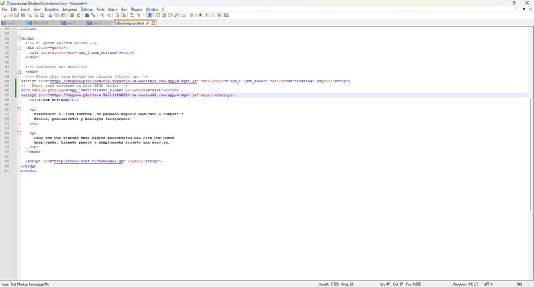Toggle the highlighted indent guide button

[150, 15]
